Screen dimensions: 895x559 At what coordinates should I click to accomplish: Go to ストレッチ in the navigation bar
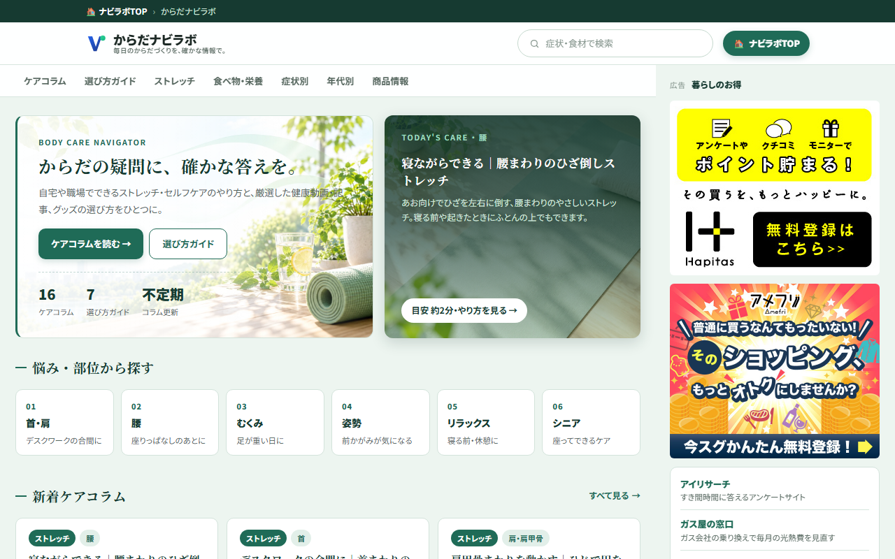(x=175, y=81)
